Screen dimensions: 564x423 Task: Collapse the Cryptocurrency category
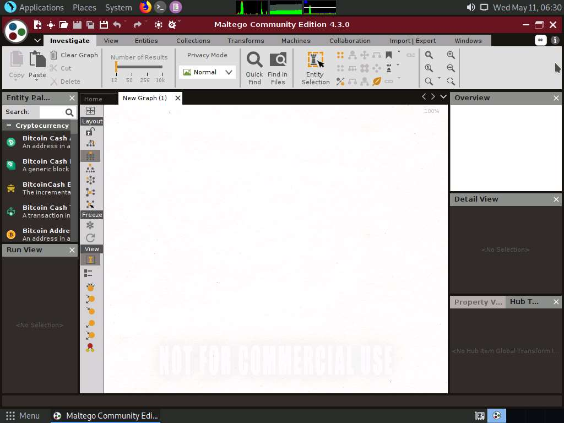point(9,126)
